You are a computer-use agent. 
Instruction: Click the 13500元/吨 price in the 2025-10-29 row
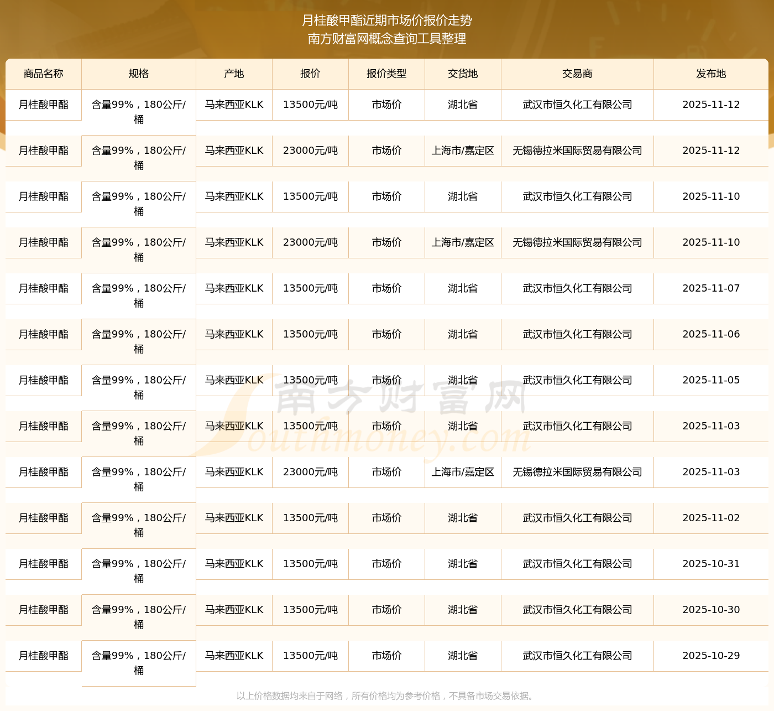click(x=310, y=656)
